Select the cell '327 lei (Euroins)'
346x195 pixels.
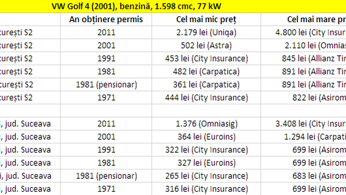[206, 163]
